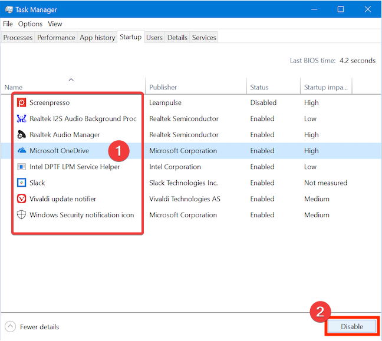Screen dimensions: 382x341
Task: Switch to the Performance tab
Action: coord(56,38)
